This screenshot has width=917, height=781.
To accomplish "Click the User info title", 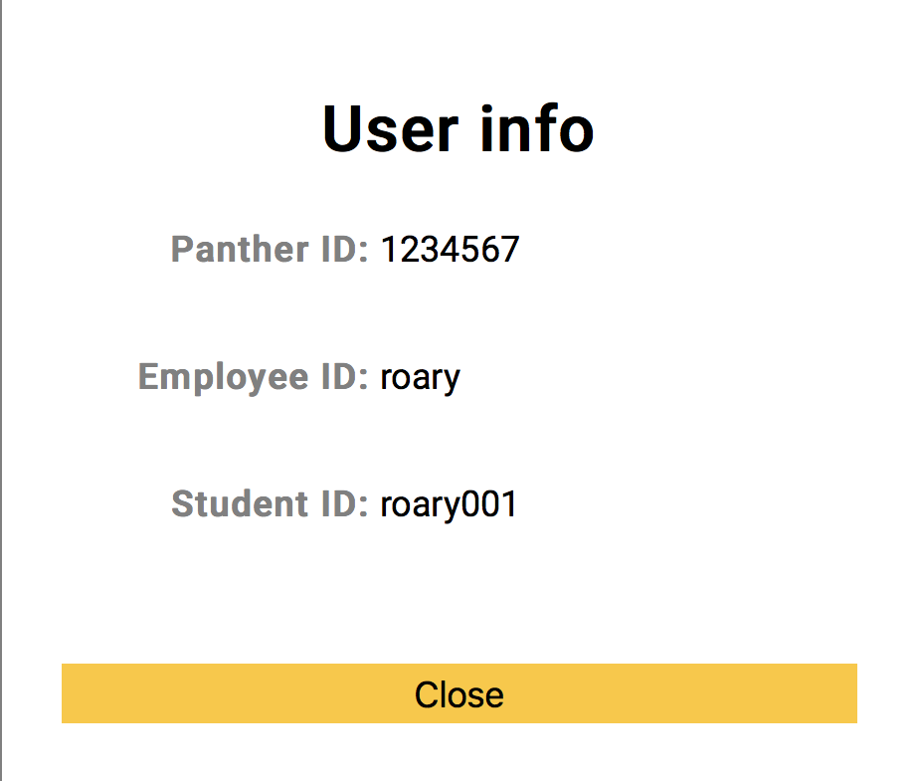I will 458,129.
